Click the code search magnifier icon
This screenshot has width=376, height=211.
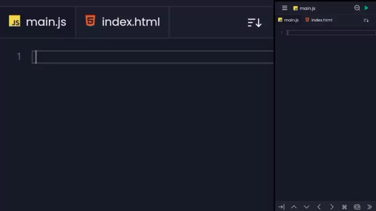tap(357, 8)
